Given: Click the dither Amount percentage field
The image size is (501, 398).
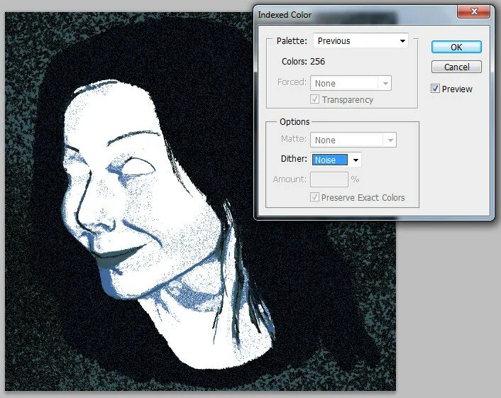Looking at the screenshot, I should pos(329,179).
